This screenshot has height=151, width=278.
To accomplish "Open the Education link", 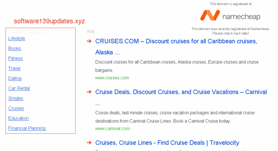I will [19, 118].
